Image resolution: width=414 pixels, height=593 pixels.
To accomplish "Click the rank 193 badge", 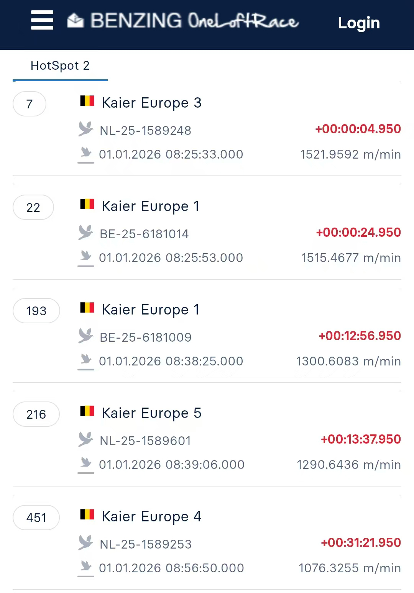I will (x=36, y=311).
